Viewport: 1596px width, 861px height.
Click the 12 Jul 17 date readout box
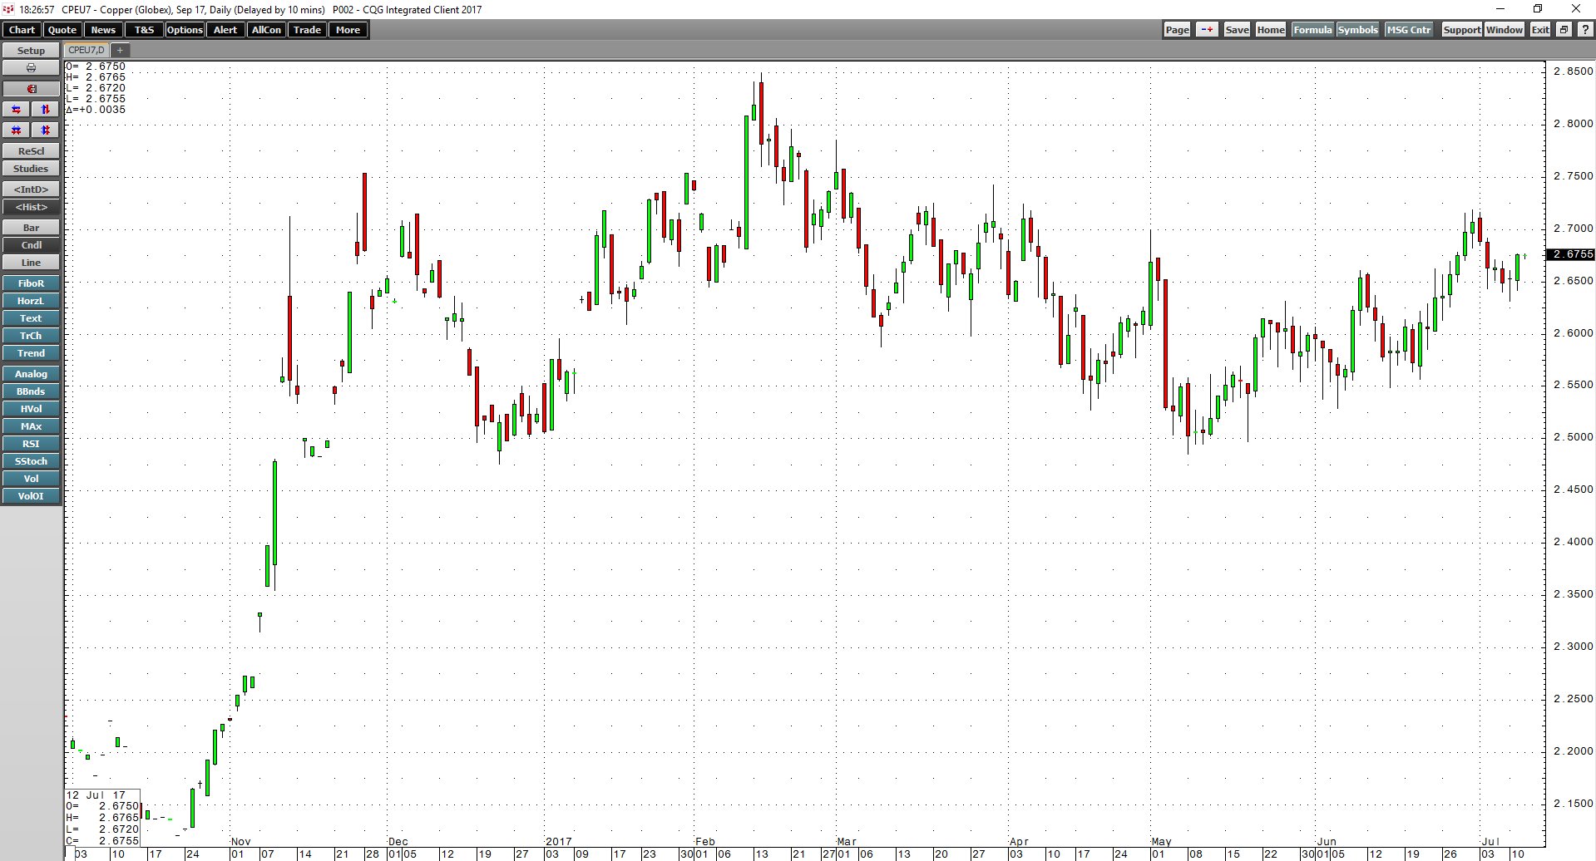pos(102,818)
